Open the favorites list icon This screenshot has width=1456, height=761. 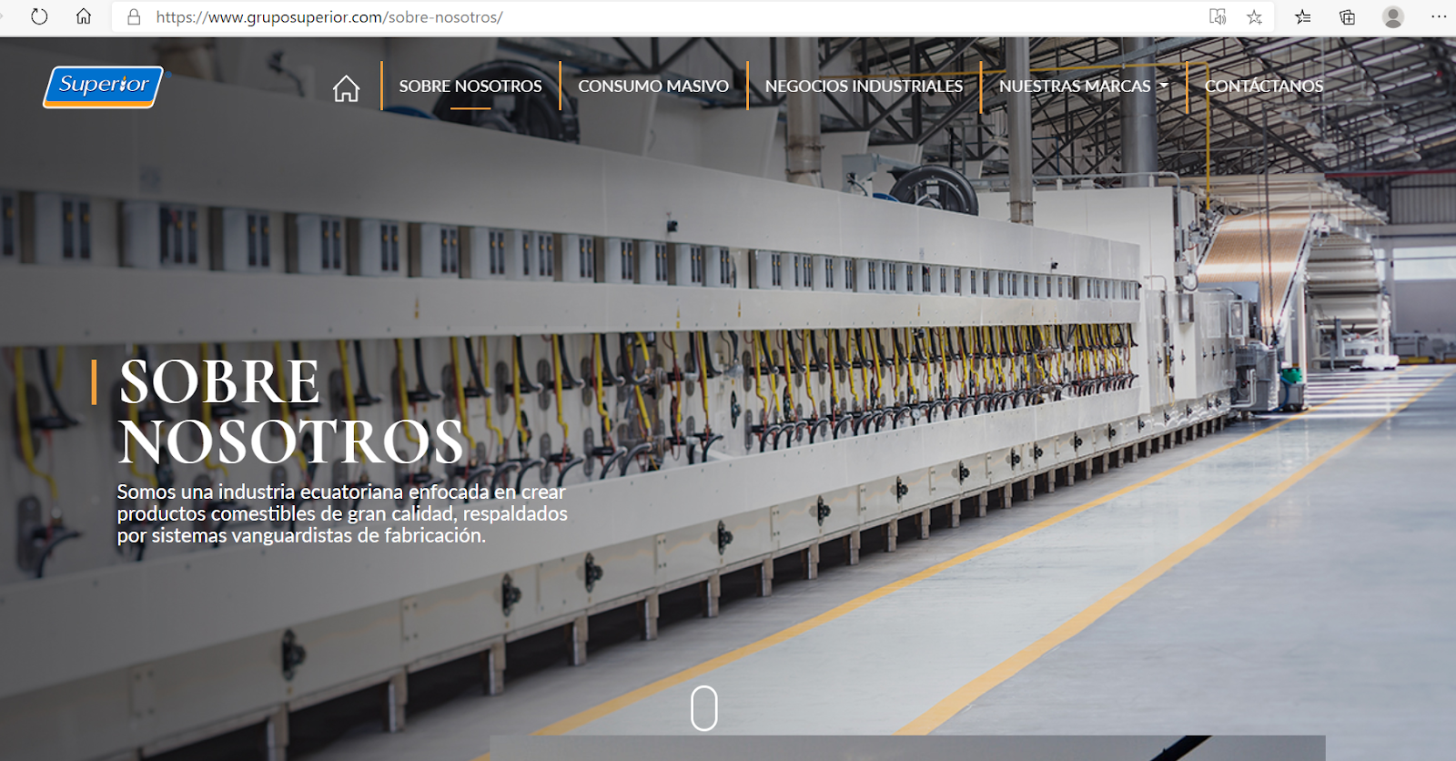1303,17
